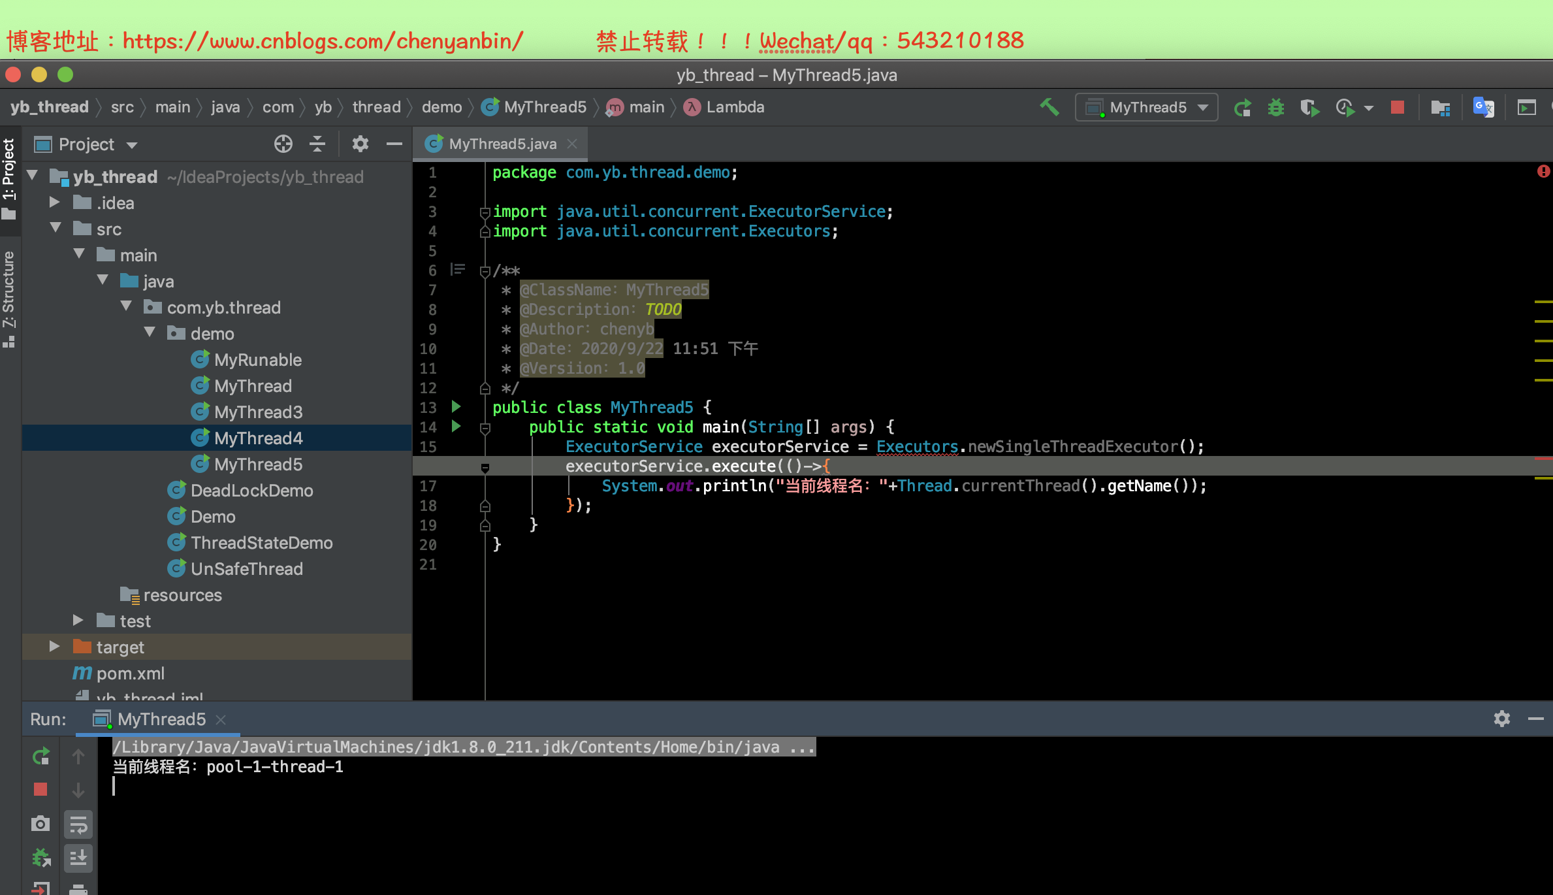This screenshot has width=1553, height=895.
Task: Expand the test folder
Action: click(x=78, y=621)
